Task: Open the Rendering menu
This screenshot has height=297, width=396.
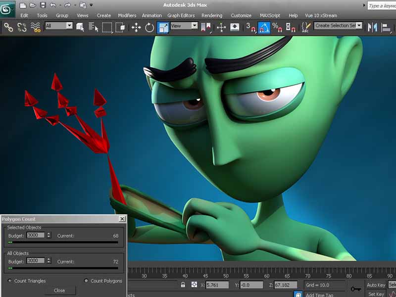Action: point(212,15)
